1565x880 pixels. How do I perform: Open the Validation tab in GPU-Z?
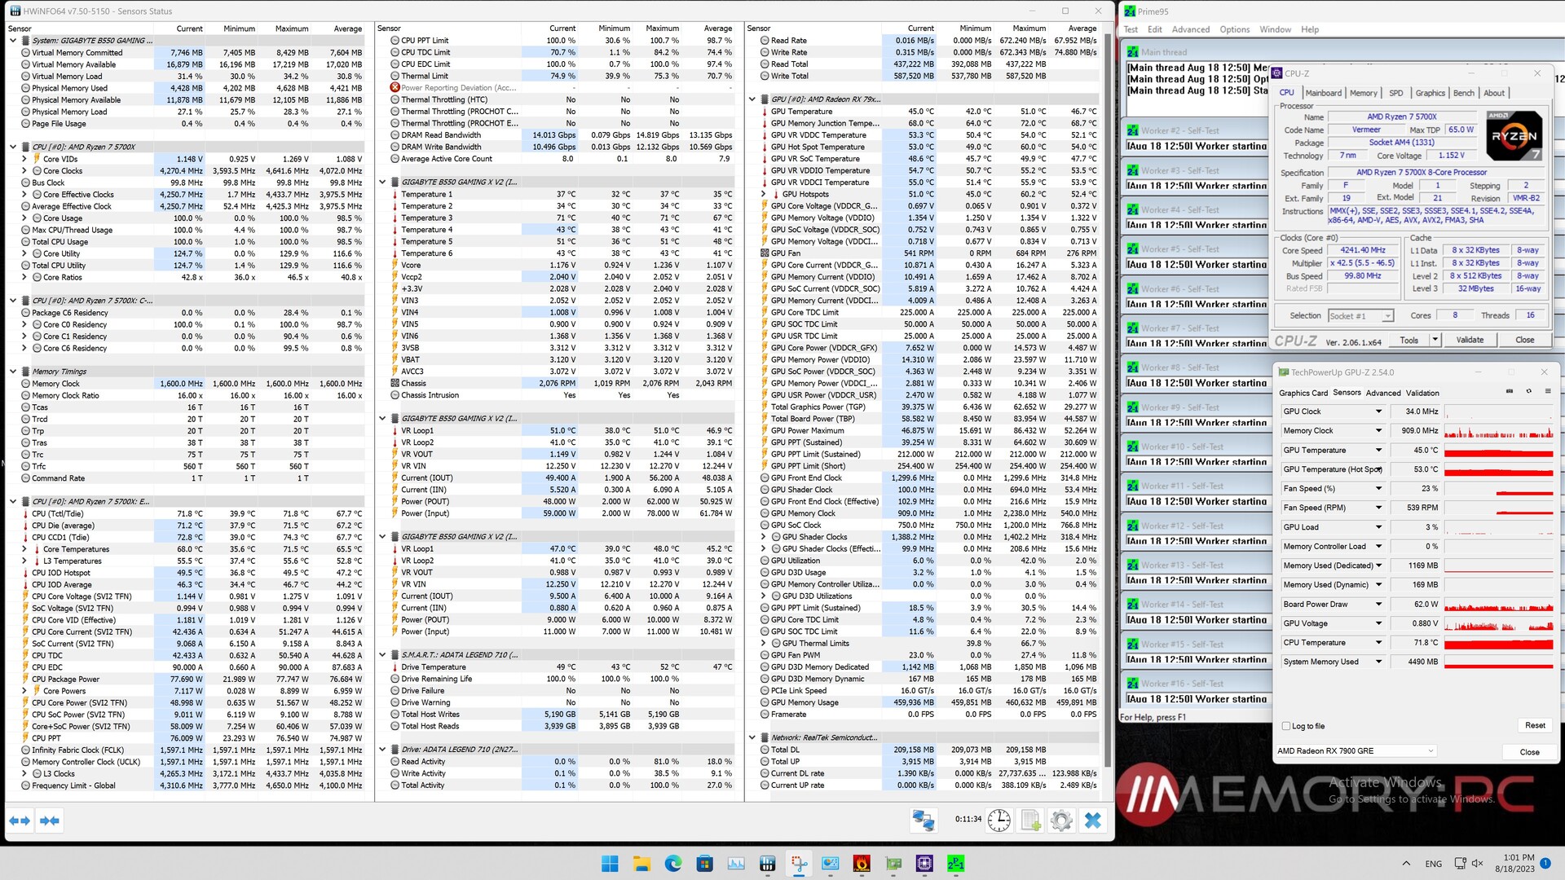point(1422,393)
